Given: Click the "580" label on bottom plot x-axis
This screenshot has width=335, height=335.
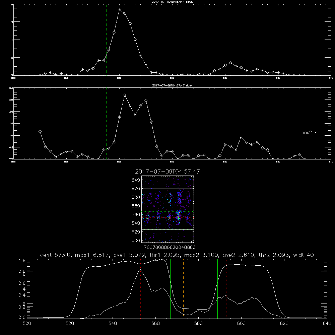Looking at the screenshot, I should [x=198, y=324].
